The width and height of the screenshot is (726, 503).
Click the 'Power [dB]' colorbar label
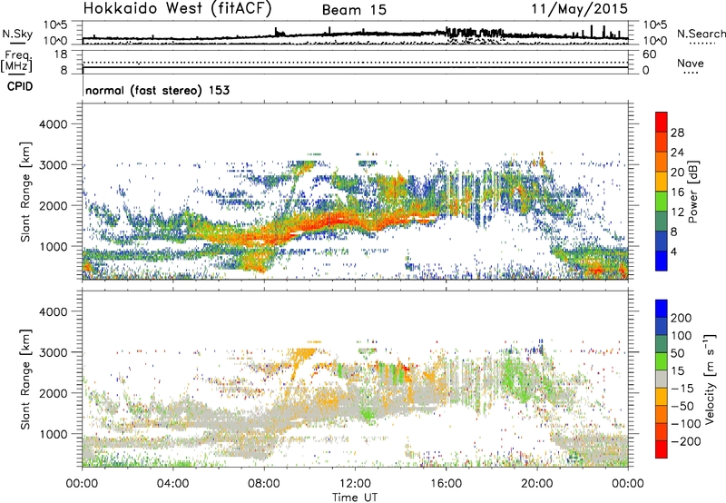click(x=693, y=192)
